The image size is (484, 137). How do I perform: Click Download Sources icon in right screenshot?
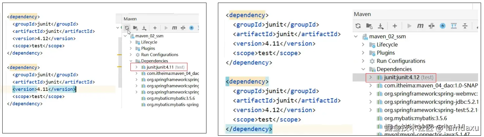380,26
